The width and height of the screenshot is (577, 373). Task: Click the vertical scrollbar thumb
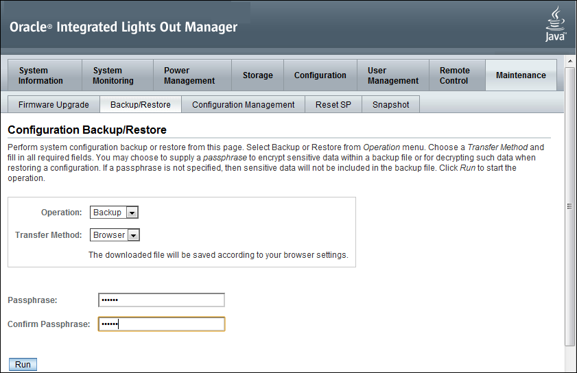570,206
